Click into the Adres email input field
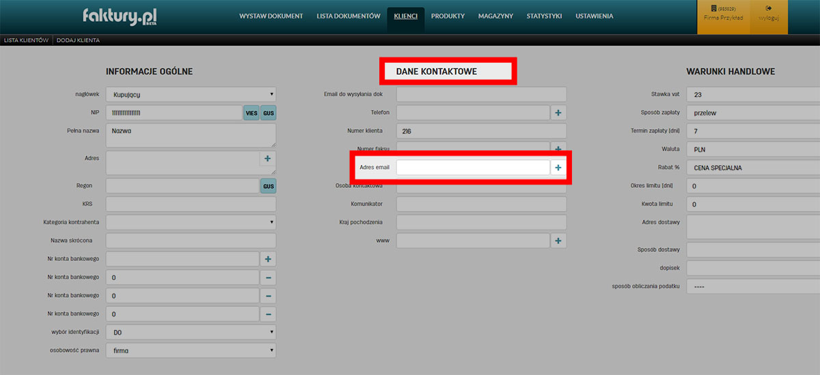 473,167
